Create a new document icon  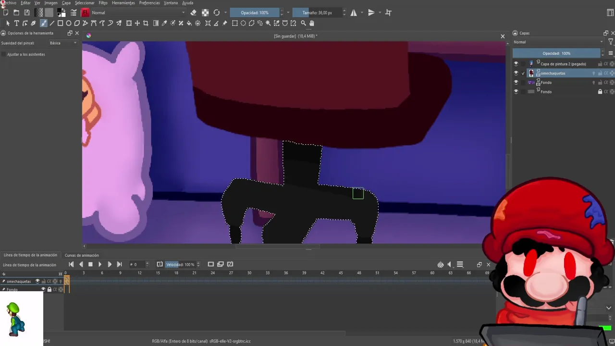(x=5, y=12)
